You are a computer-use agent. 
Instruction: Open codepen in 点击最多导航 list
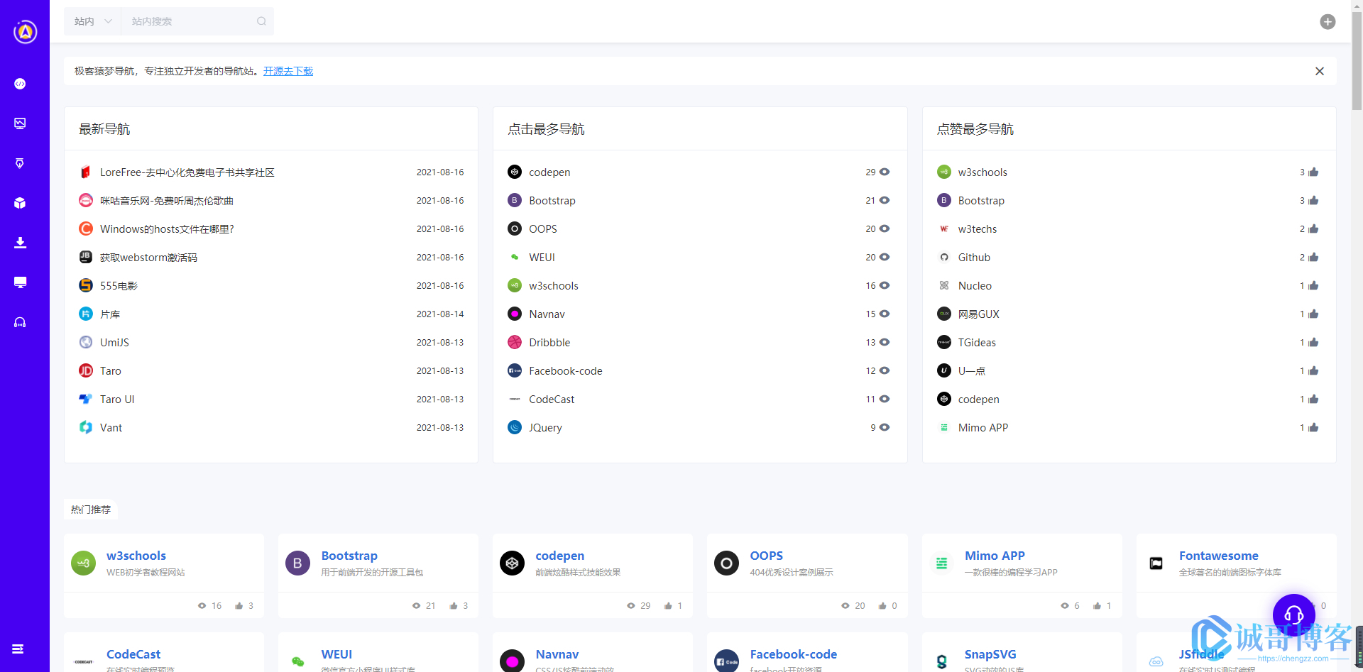point(549,172)
